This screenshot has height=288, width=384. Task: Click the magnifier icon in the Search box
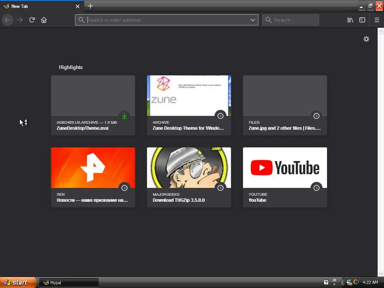[268, 20]
